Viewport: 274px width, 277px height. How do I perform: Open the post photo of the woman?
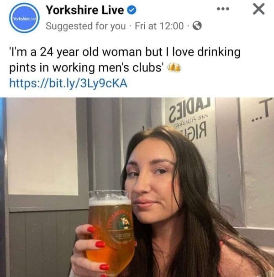137,187
